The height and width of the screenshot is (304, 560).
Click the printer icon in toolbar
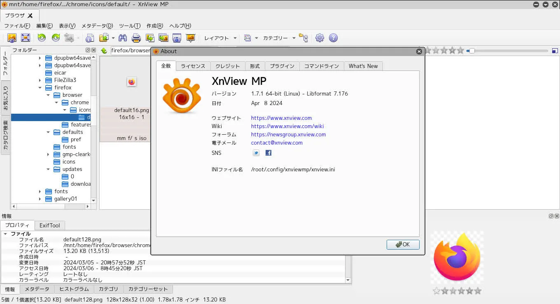136,38
